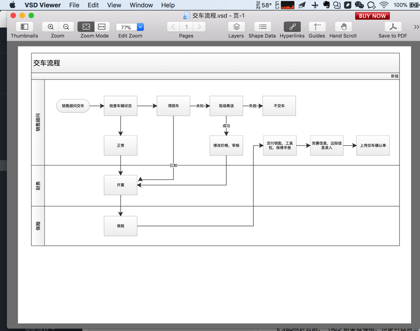
Task: Open the Thumbnails sidebar
Action: (x=24, y=27)
